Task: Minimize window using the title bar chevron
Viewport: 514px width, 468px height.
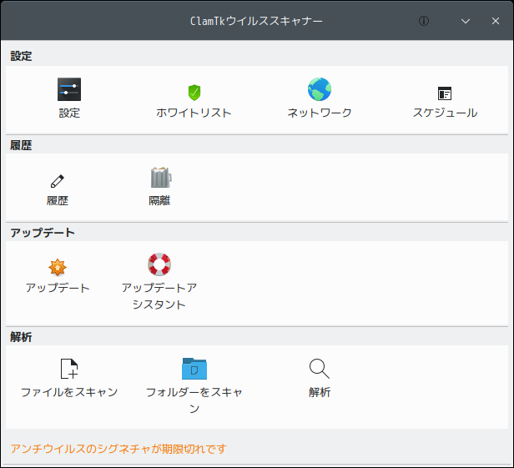Action: pos(466,21)
